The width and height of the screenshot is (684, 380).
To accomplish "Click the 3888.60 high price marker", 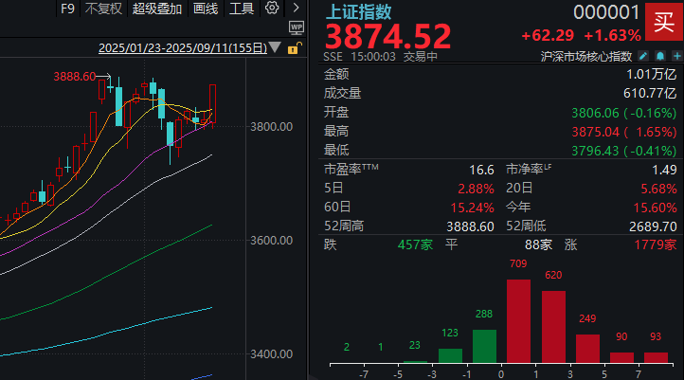I will click(x=76, y=76).
